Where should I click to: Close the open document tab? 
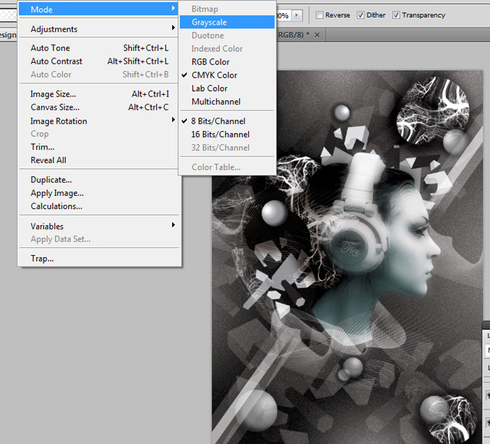pos(318,35)
